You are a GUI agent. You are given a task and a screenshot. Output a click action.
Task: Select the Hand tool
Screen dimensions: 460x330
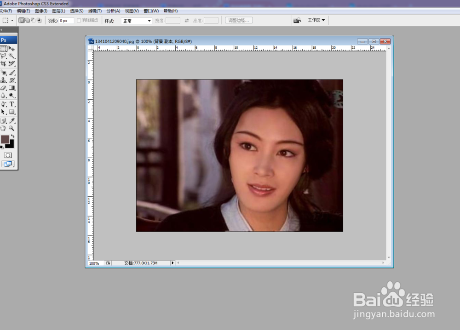(4, 128)
